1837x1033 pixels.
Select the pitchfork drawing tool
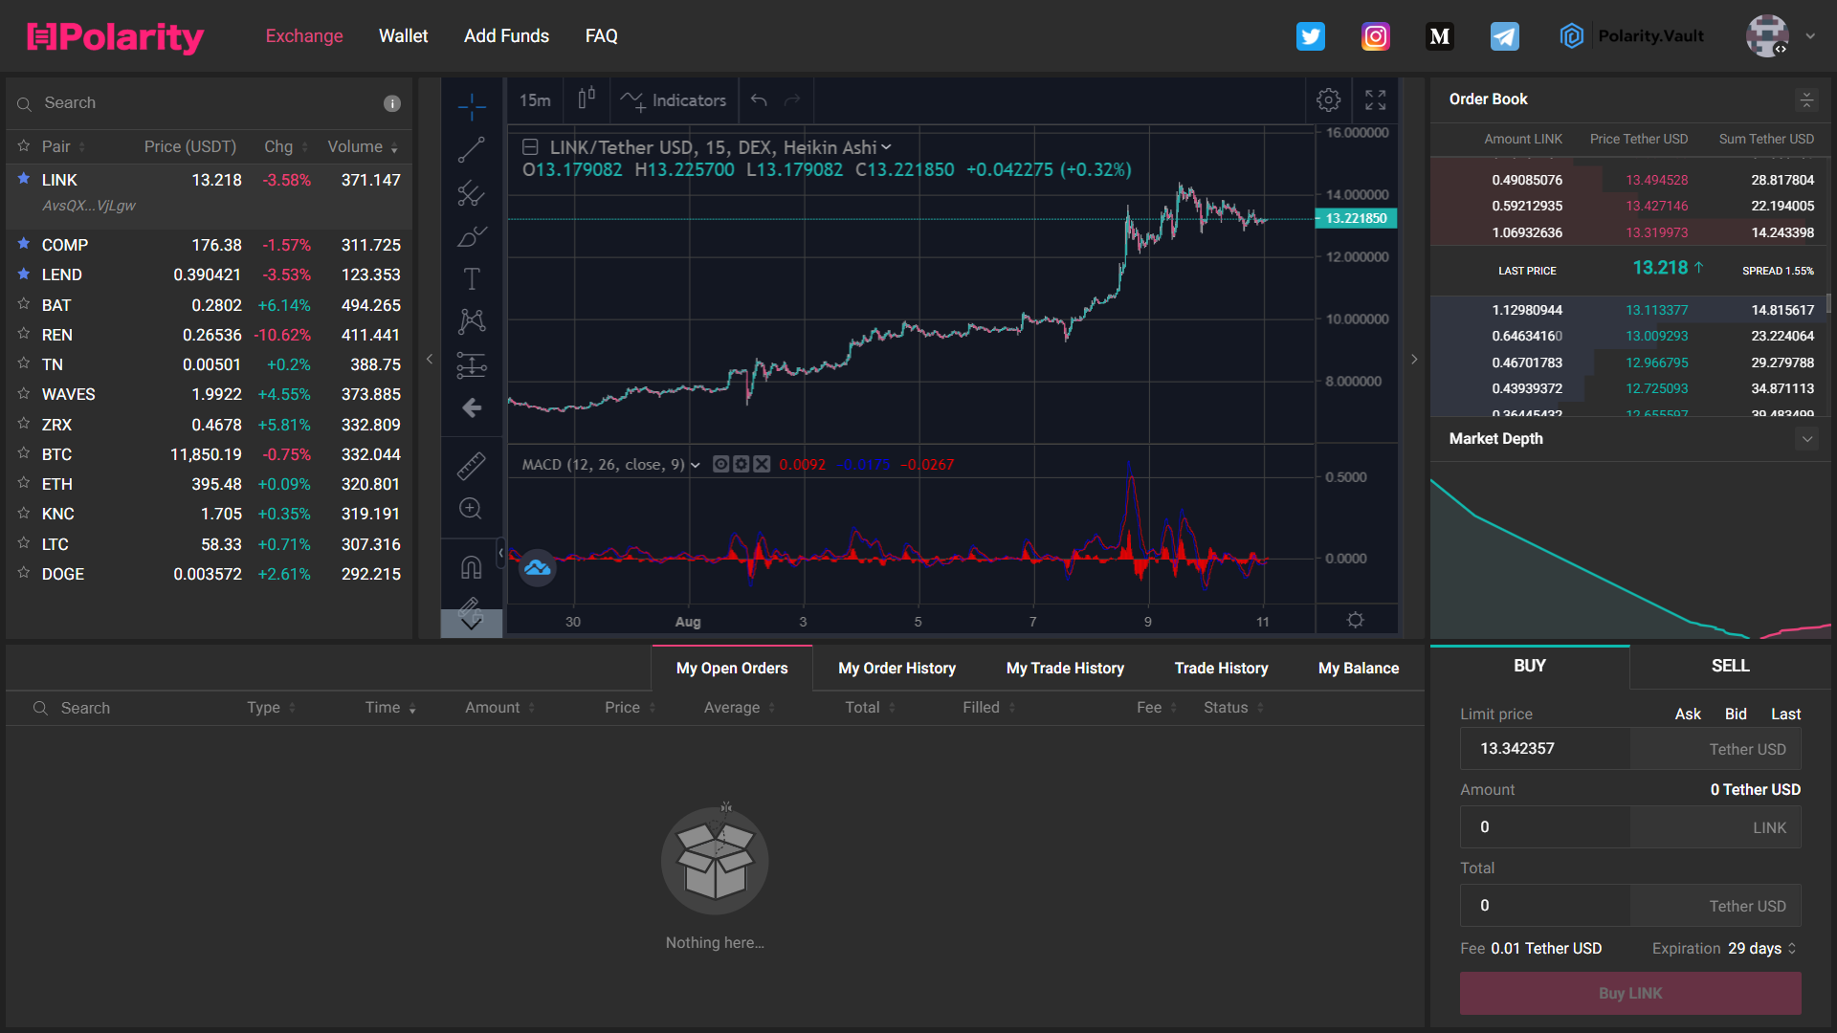tap(472, 193)
